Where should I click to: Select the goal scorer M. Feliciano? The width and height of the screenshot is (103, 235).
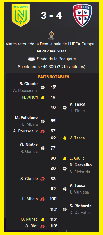pyautogui.click(x=26, y=118)
